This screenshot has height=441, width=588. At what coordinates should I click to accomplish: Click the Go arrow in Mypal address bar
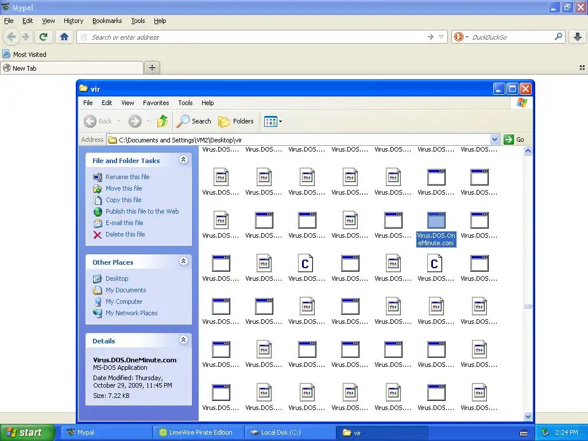(x=431, y=37)
